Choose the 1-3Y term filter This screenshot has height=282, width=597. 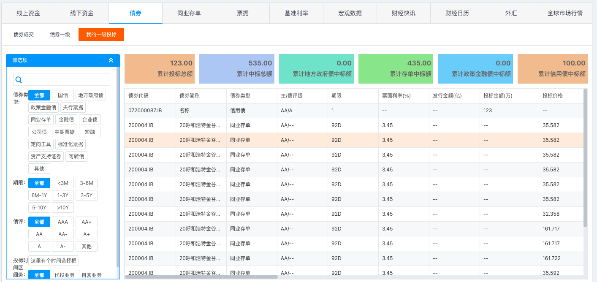(63, 195)
